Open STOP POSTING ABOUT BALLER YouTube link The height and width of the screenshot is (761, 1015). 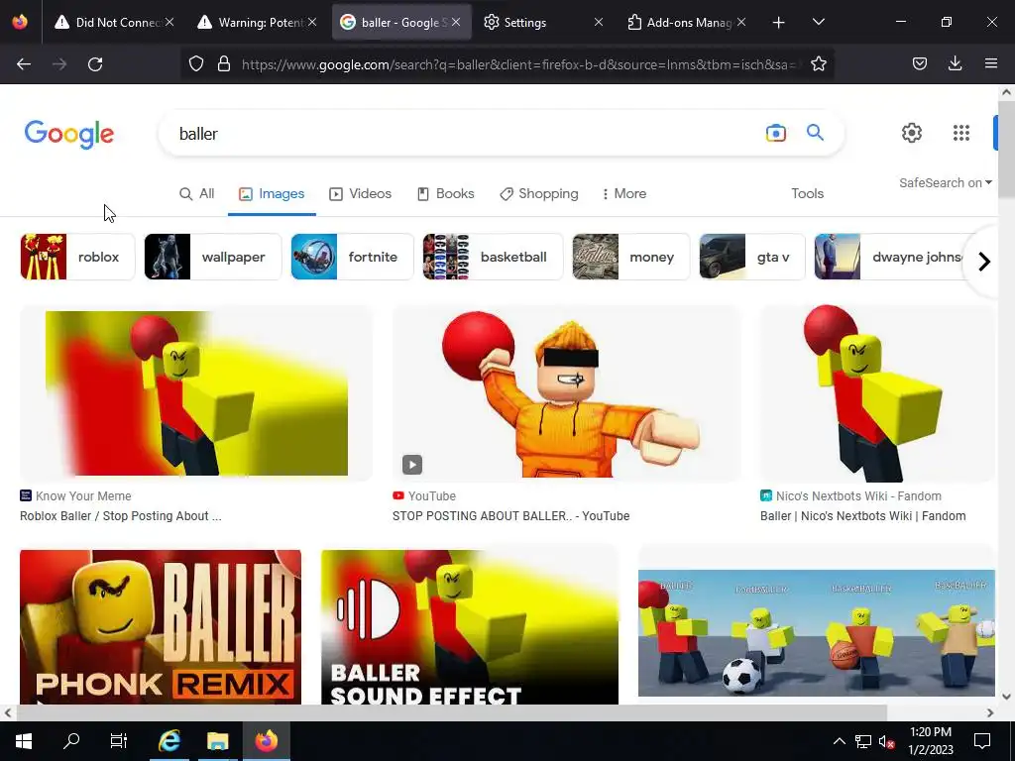pyautogui.click(x=510, y=516)
